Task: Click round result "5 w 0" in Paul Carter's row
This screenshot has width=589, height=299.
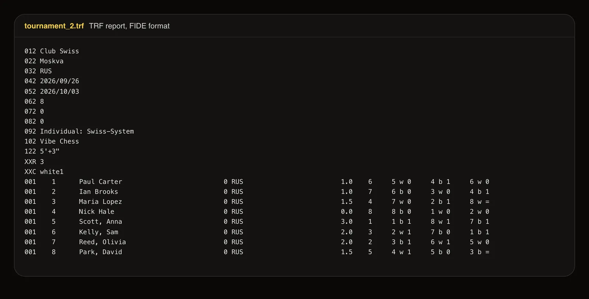Action: coord(401,181)
